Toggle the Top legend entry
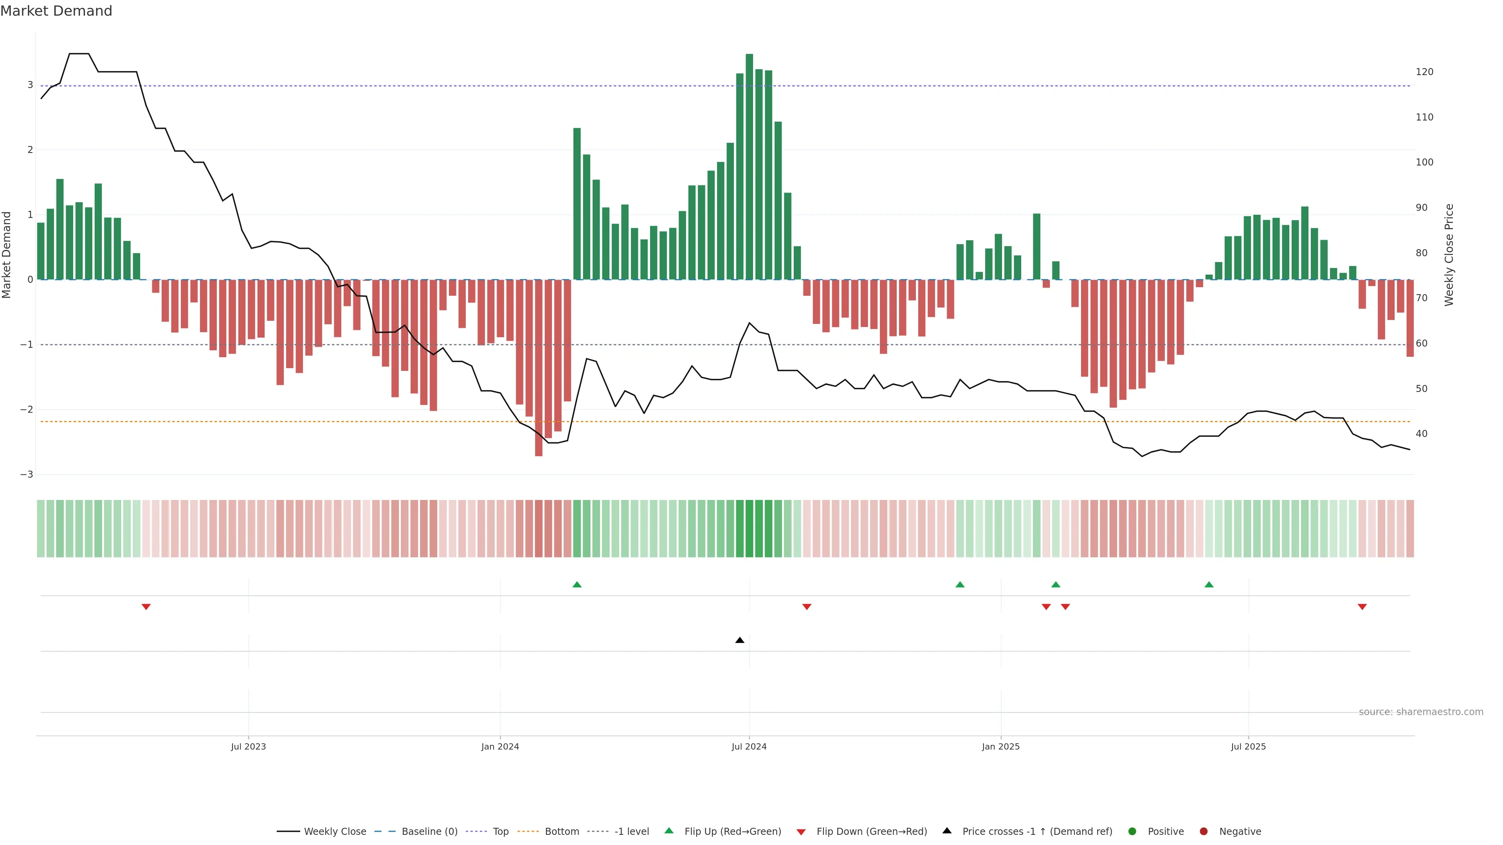Image resolution: width=1503 pixels, height=845 pixels. pyautogui.click(x=500, y=831)
